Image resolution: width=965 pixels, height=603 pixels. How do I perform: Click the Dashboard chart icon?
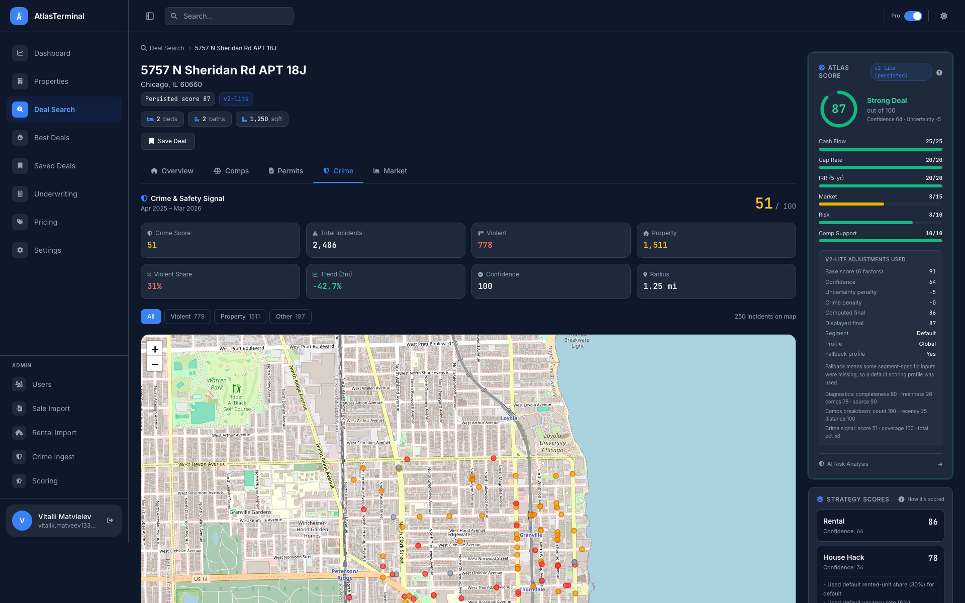coord(20,53)
